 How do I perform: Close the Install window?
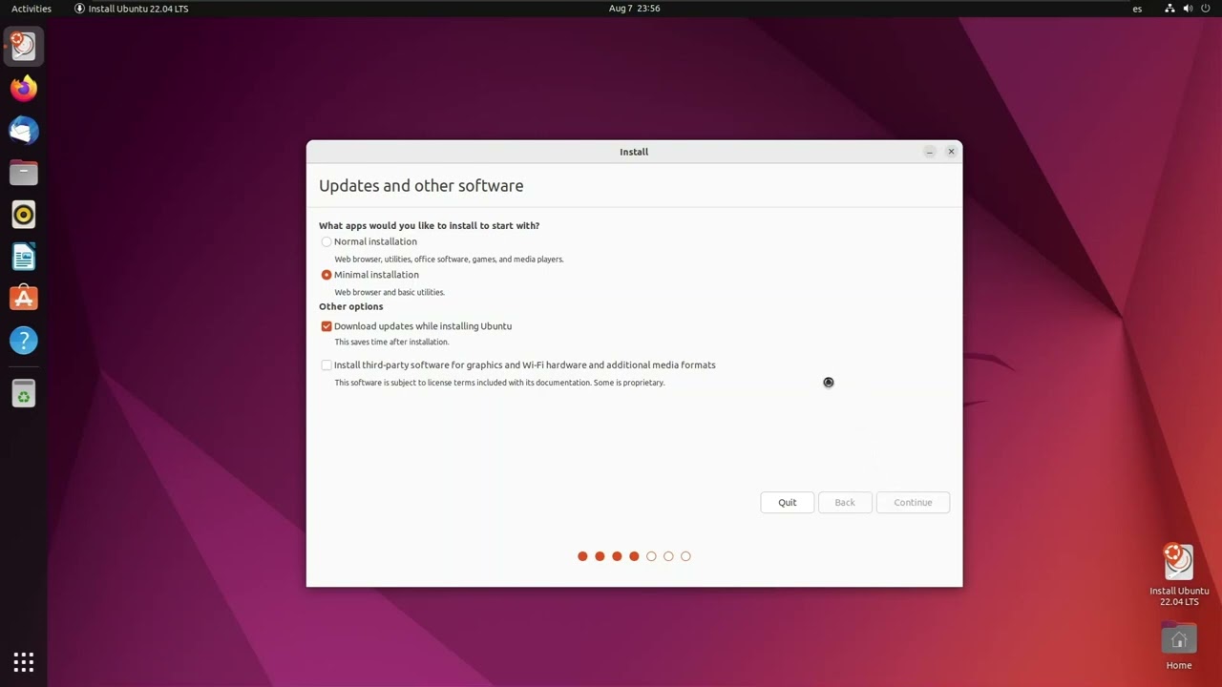[951, 152]
